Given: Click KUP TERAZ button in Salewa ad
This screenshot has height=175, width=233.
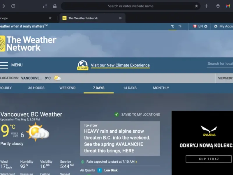Looking at the screenshot, I should pos(209,159).
